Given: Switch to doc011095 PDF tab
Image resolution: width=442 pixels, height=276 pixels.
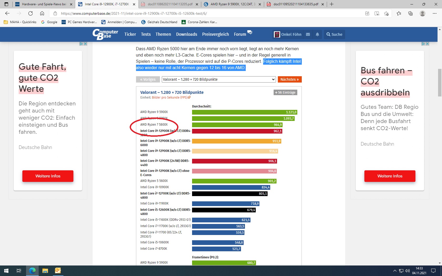Looking at the screenshot, I should click(296, 4).
